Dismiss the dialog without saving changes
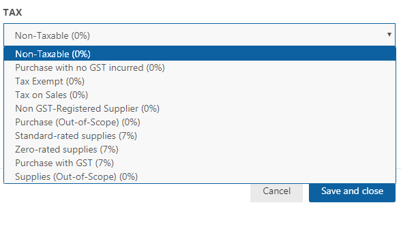This screenshot has width=401, height=252. (276, 191)
